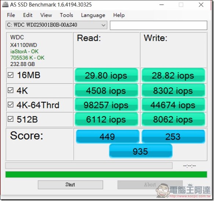Open the Edit menu
The image size is (214, 201).
point(28,15)
